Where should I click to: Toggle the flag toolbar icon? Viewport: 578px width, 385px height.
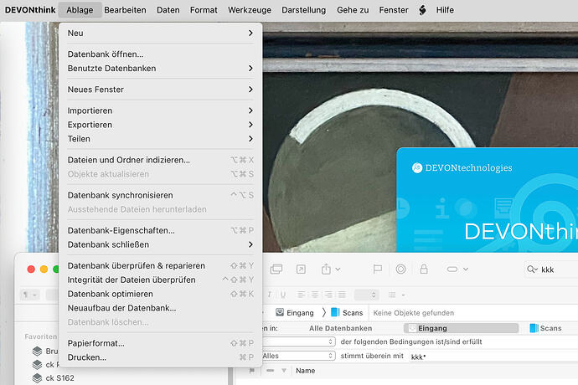(378, 269)
